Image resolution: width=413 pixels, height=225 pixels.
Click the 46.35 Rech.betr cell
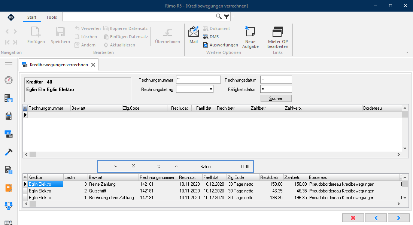[x=271, y=191]
